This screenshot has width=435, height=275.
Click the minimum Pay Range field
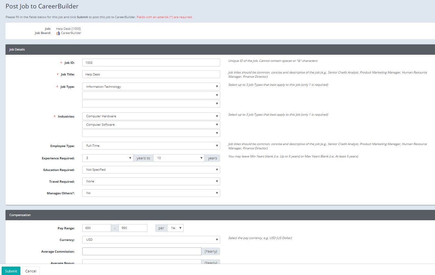click(97, 228)
